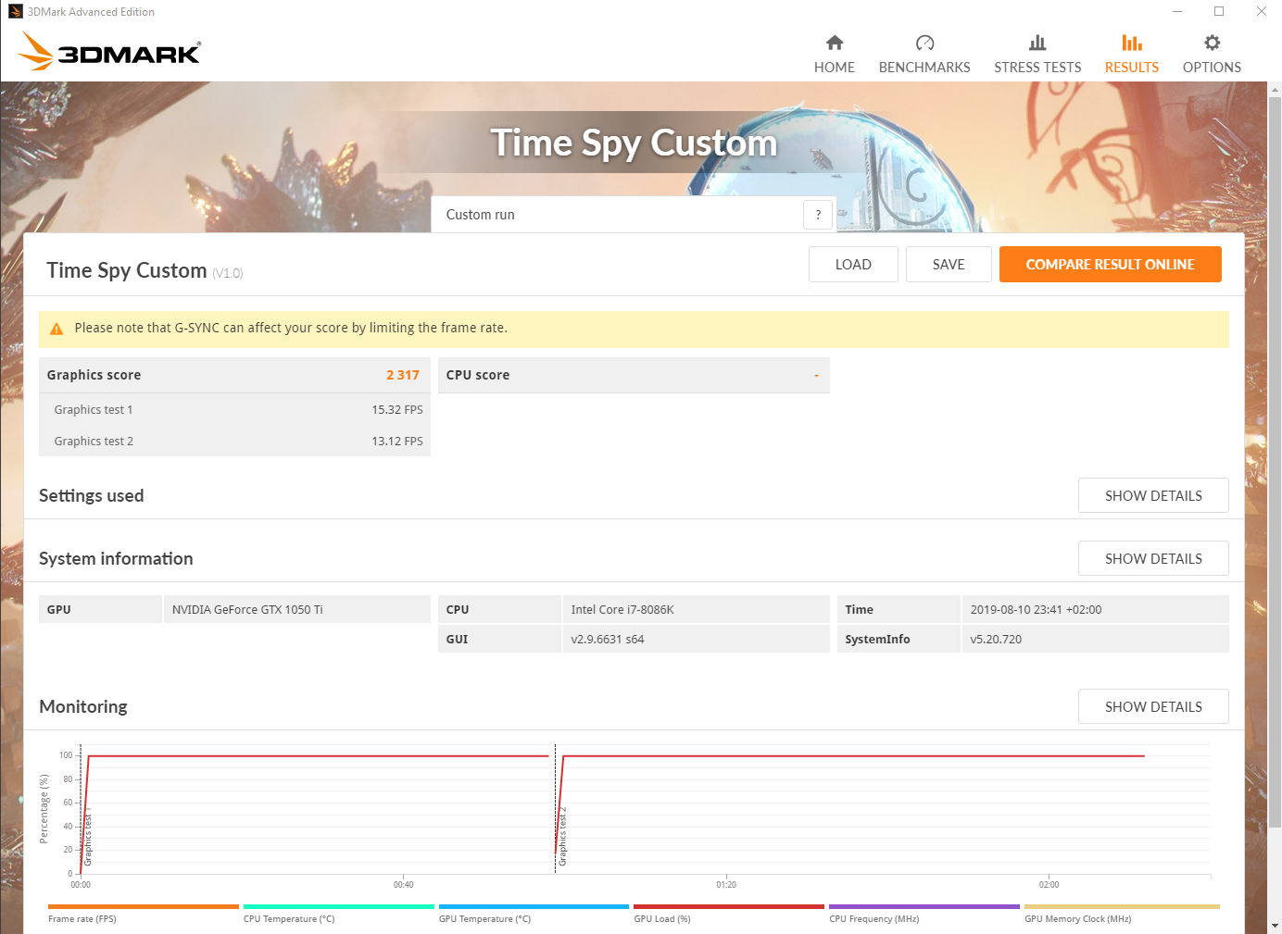
Task: Click the G-SYNC notice text
Action: [291, 328]
